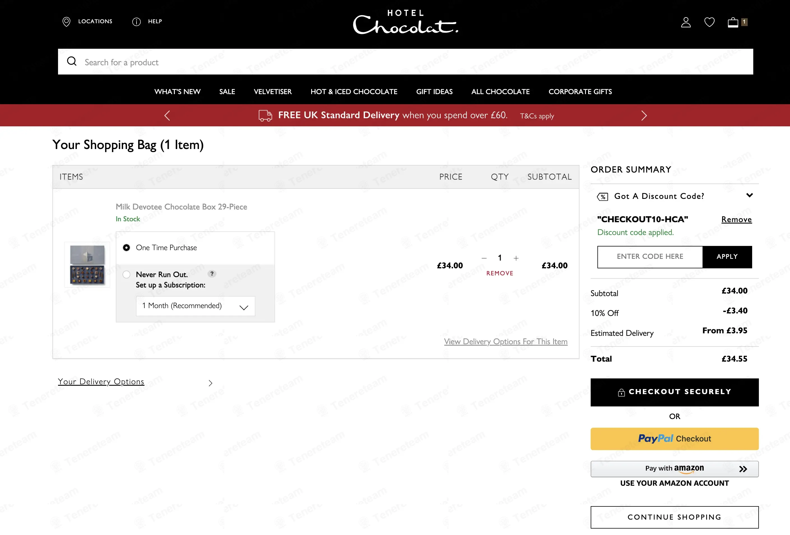Viewport: 790px width, 535px height.
Task: Collapse the Got A Discount Code section
Action: pos(749,195)
